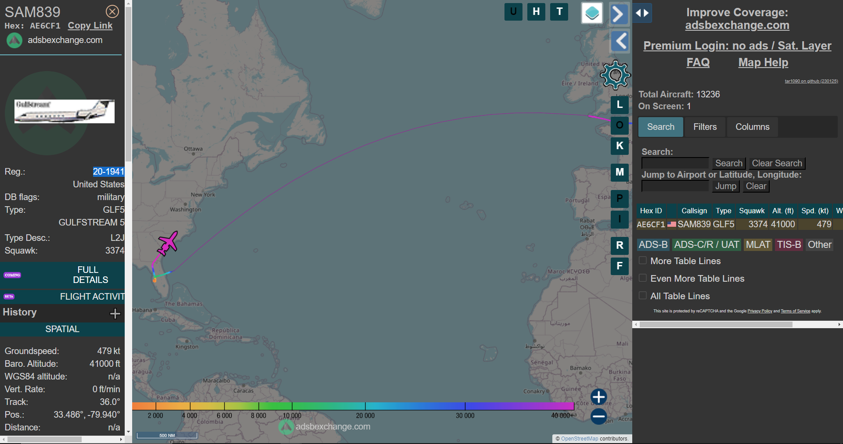Toggle the O map button
This screenshot has width=843, height=444.
pos(620,125)
